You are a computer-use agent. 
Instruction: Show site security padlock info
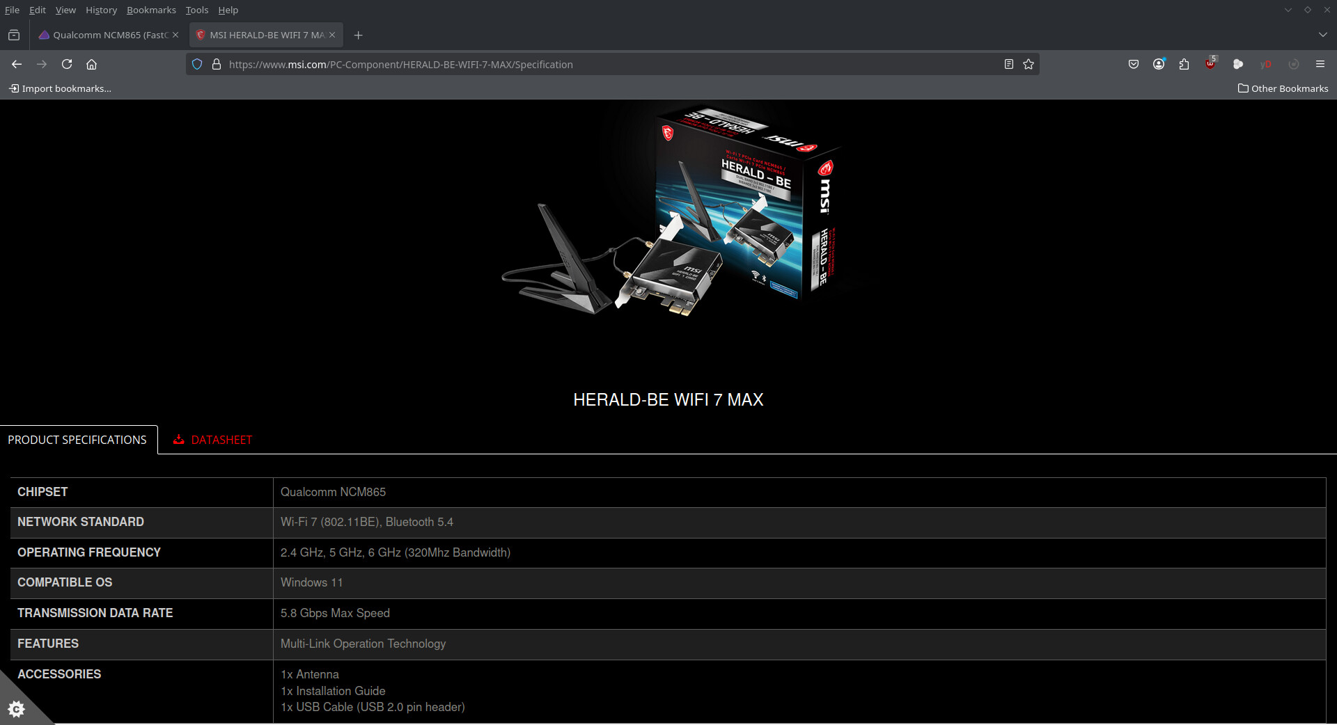click(217, 64)
